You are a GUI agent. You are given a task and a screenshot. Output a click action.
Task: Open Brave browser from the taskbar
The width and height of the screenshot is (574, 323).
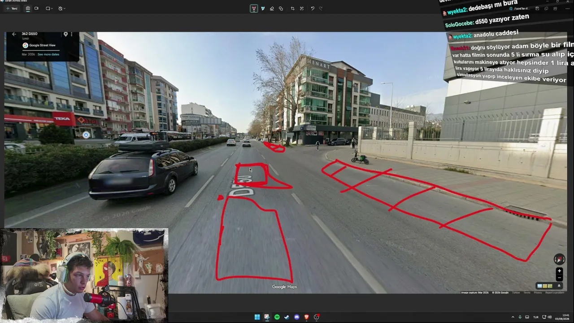[x=307, y=317]
